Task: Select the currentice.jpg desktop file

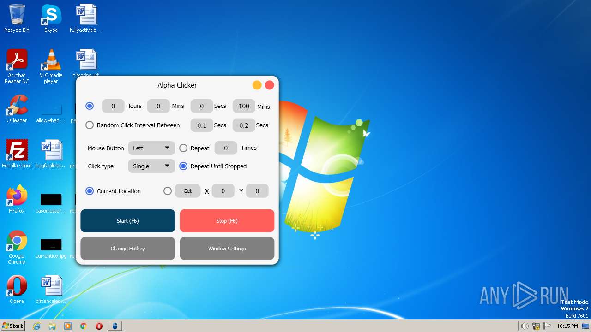Action: coord(51,248)
